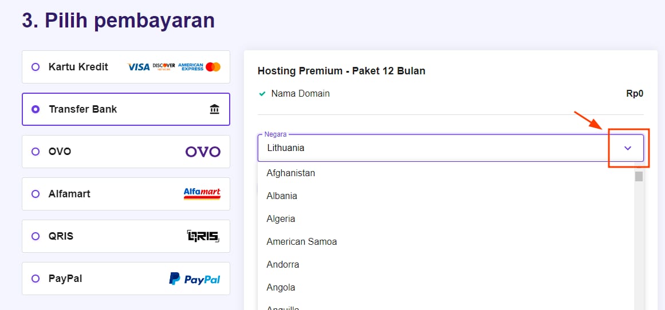Choose Angola from the dropdown list
This screenshot has width=665, height=310.
click(281, 287)
